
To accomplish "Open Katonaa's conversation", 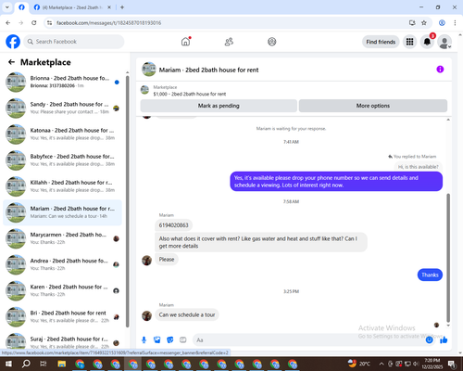I will [62, 134].
